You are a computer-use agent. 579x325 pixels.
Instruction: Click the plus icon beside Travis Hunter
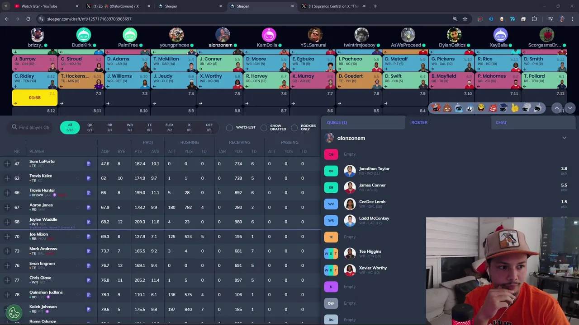(7, 193)
